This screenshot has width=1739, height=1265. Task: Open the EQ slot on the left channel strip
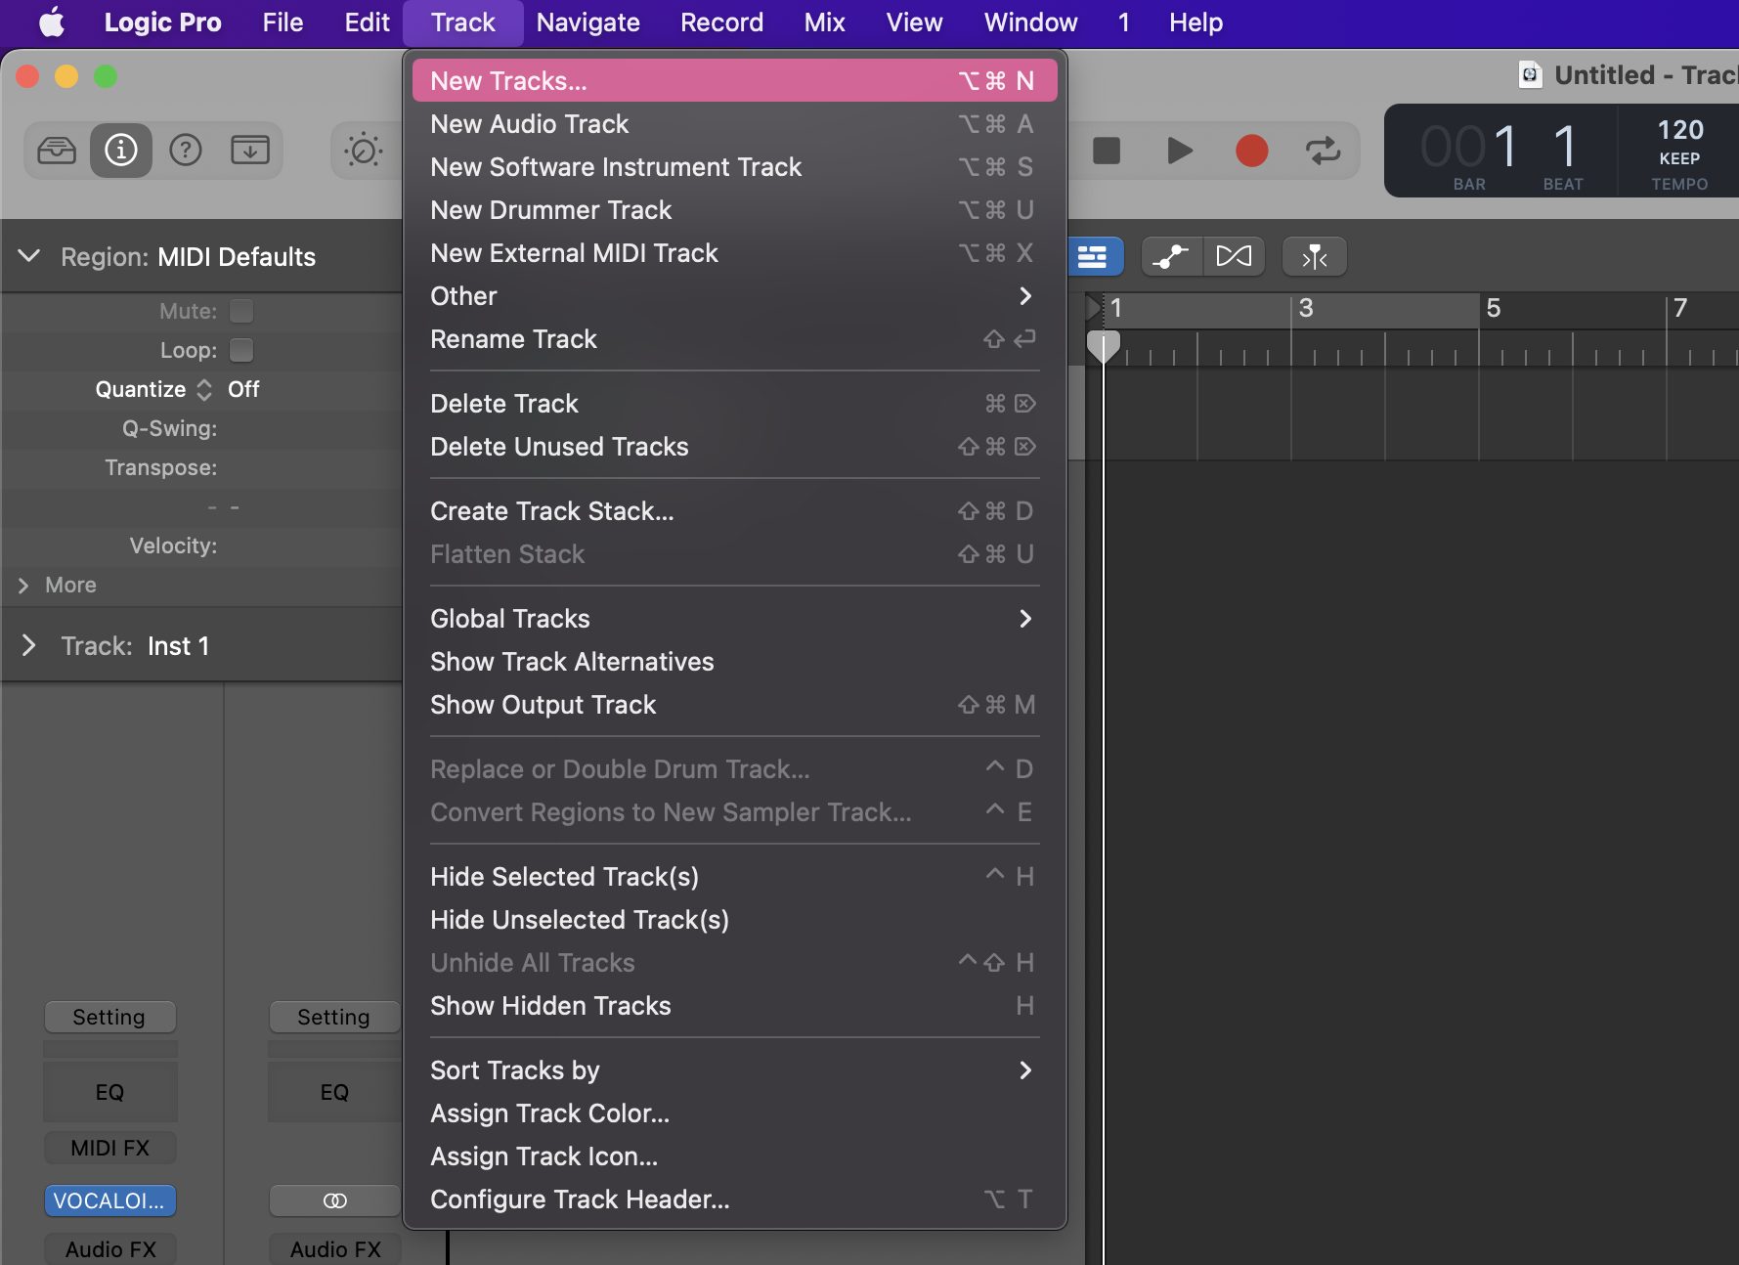[109, 1092]
